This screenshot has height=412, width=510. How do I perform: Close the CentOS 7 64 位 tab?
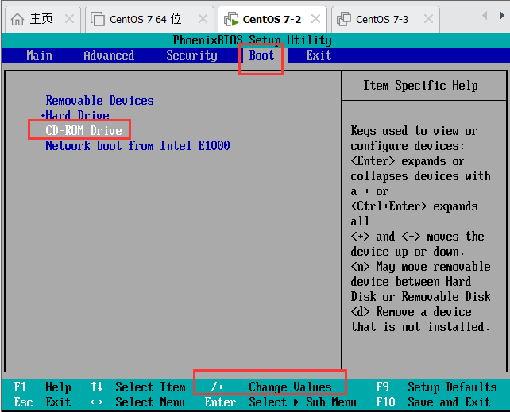203,19
